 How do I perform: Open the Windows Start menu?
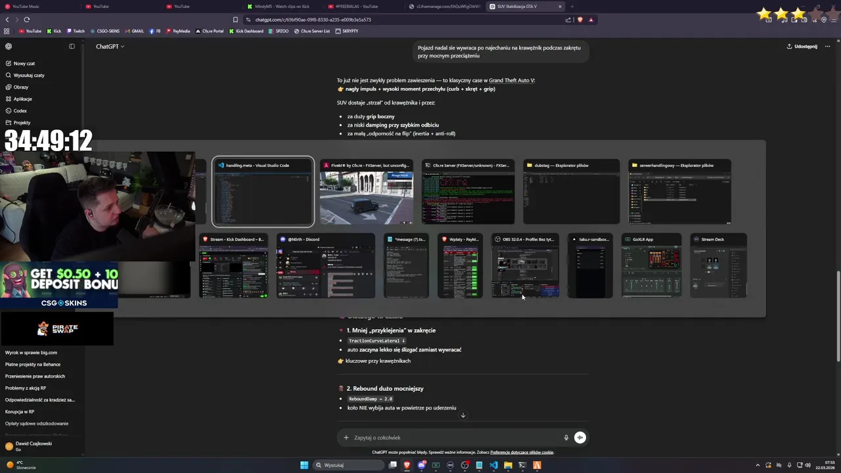[x=304, y=465]
